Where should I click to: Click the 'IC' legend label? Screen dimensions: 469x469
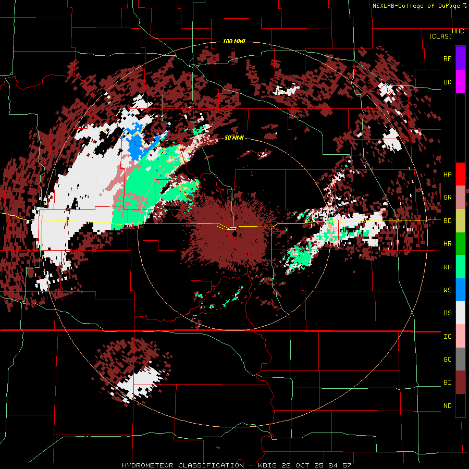448,337
